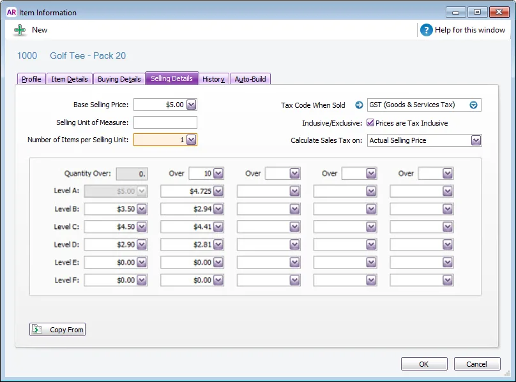The width and height of the screenshot is (516, 382).
Task: Click the Cancel button
Action: pyautogui.click(x=477, y=364)
